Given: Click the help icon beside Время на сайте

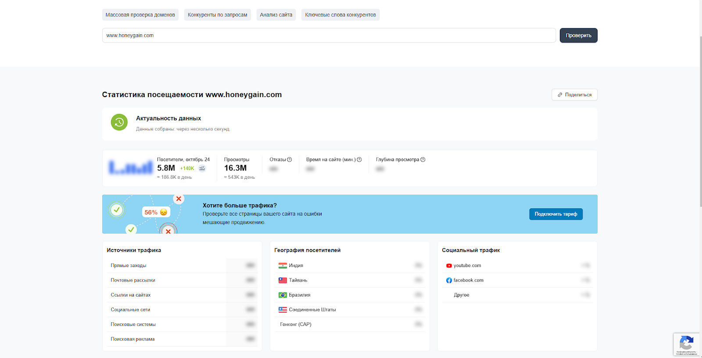Looking at the screenshot, I should pyautogui.click(x=359, y=159).
